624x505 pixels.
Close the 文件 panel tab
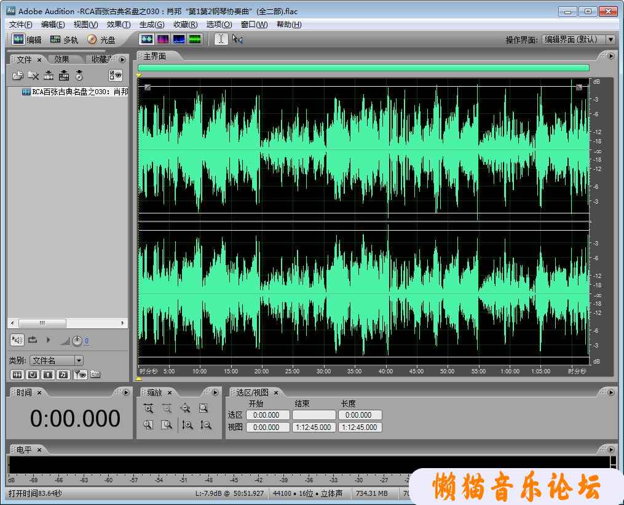[39, 60]
